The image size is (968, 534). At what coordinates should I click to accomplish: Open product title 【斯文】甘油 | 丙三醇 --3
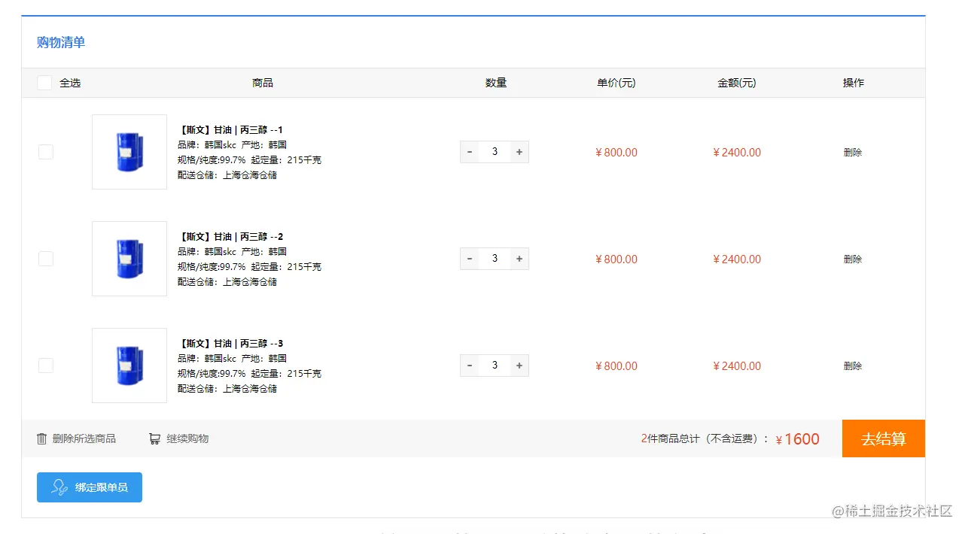coord(230,344)
